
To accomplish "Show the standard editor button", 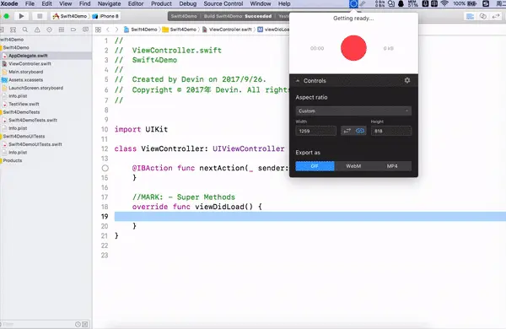I will click(471, 16).
